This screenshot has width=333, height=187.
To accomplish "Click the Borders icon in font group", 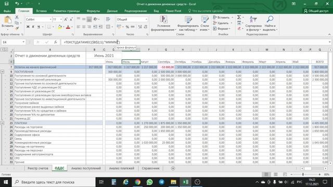I will [49, 26].
